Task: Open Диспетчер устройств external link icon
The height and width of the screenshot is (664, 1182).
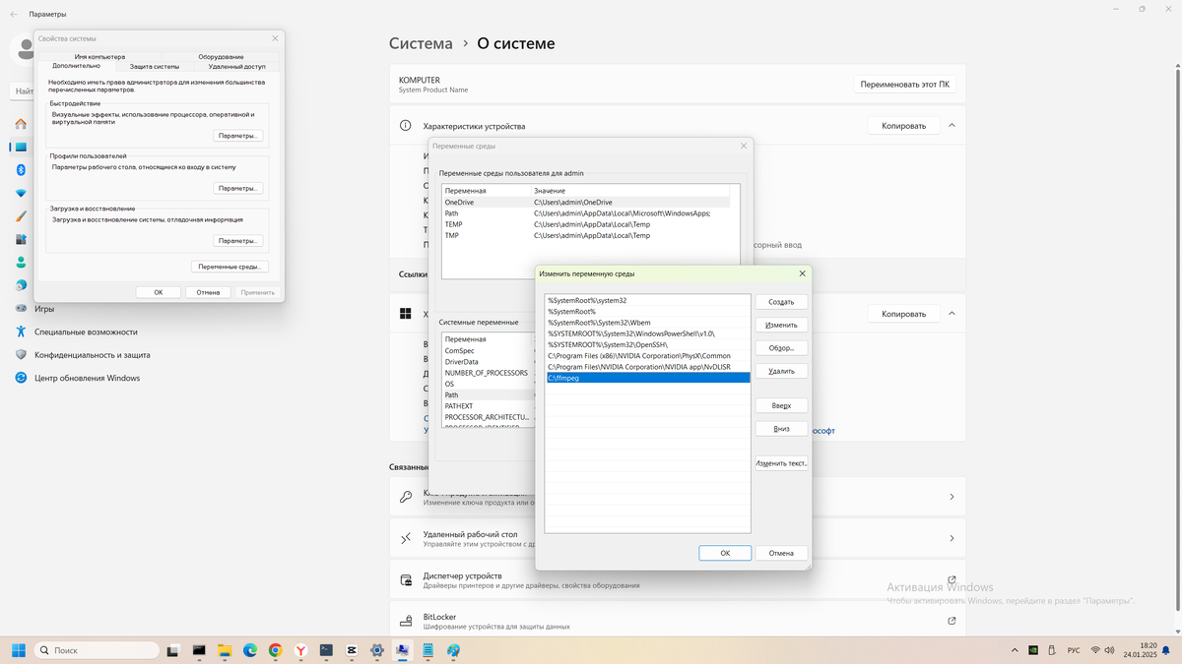Action: click(x=952, y=579)
